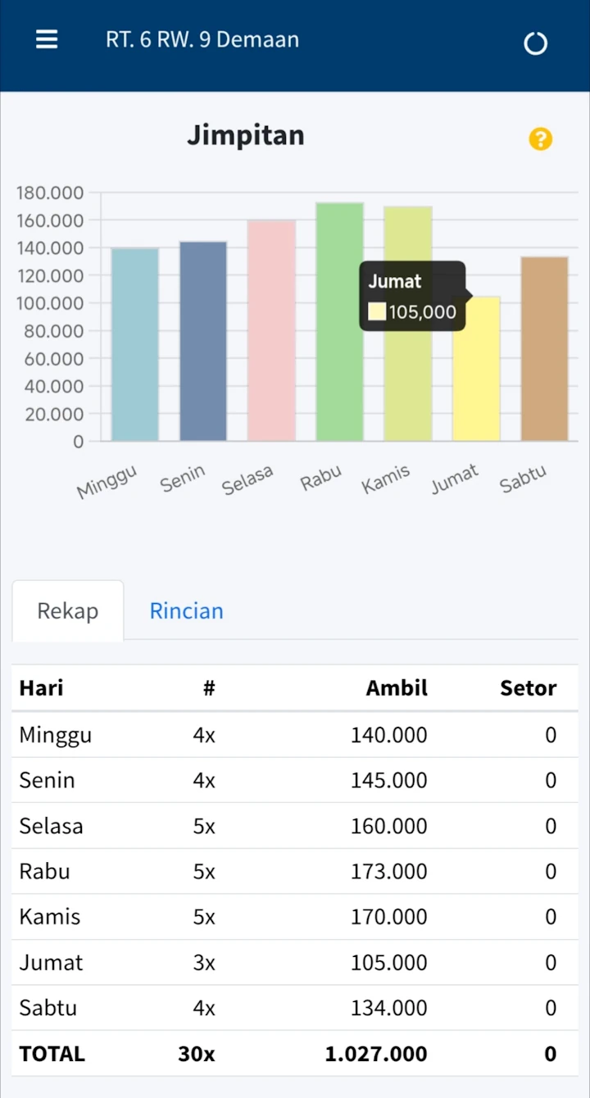
Task: Click the Jumat 105.000 amount cell
Action: pyautogui.click(x=388, y=963)
